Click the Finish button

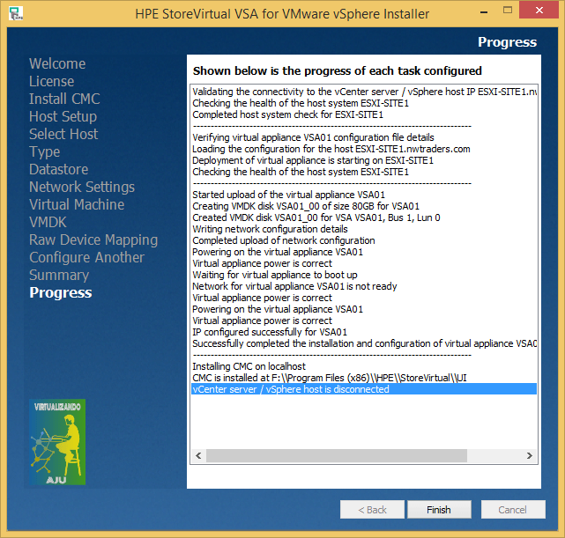coord(438,510)
